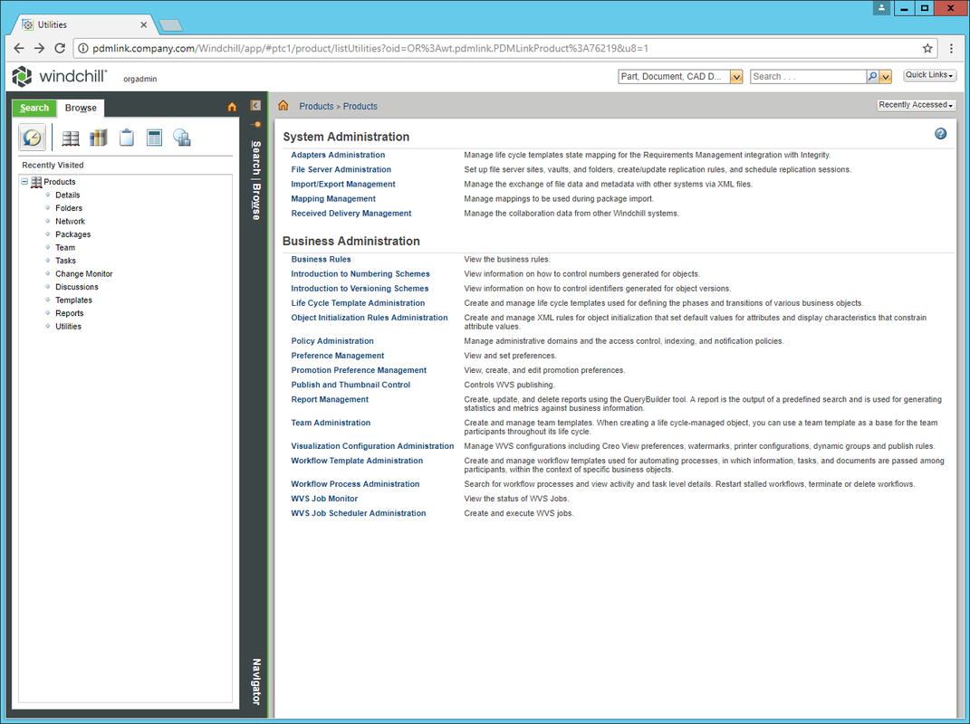
Task: Browse Libraries via the books icon
Action: 99,138
